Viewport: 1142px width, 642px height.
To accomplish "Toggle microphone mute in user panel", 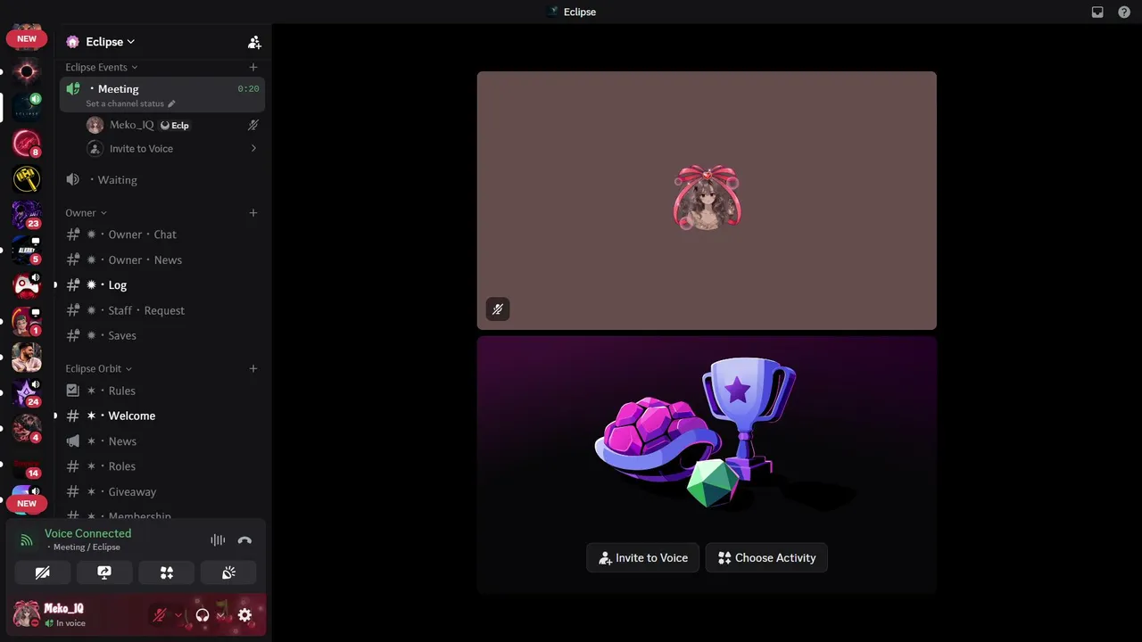I will [x=160, y=615].
